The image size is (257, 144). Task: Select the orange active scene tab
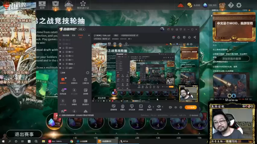tap(81, 35)
